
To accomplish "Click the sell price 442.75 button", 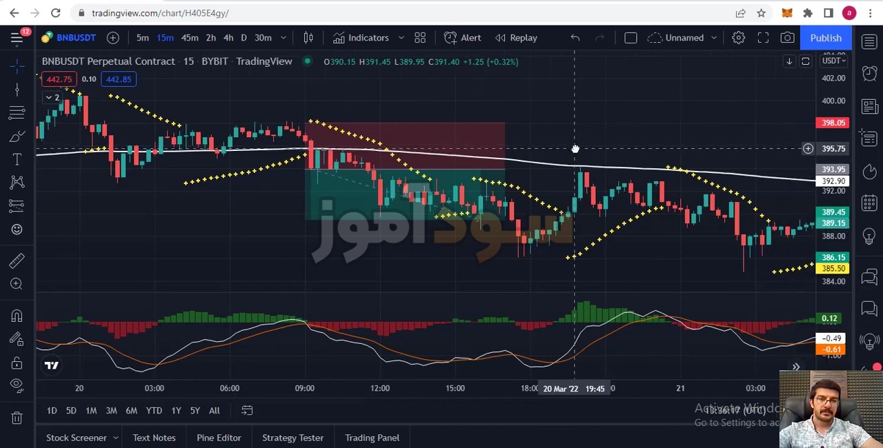I will [59, 79].
